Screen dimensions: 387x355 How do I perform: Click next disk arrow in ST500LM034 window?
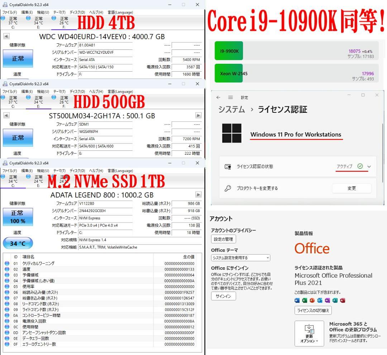pos(198,115)
